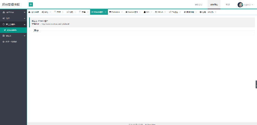The width and height of the screenshot is (257, 125).
Task: Select the highlighted item in top navigation
Action: pos(214,4)
